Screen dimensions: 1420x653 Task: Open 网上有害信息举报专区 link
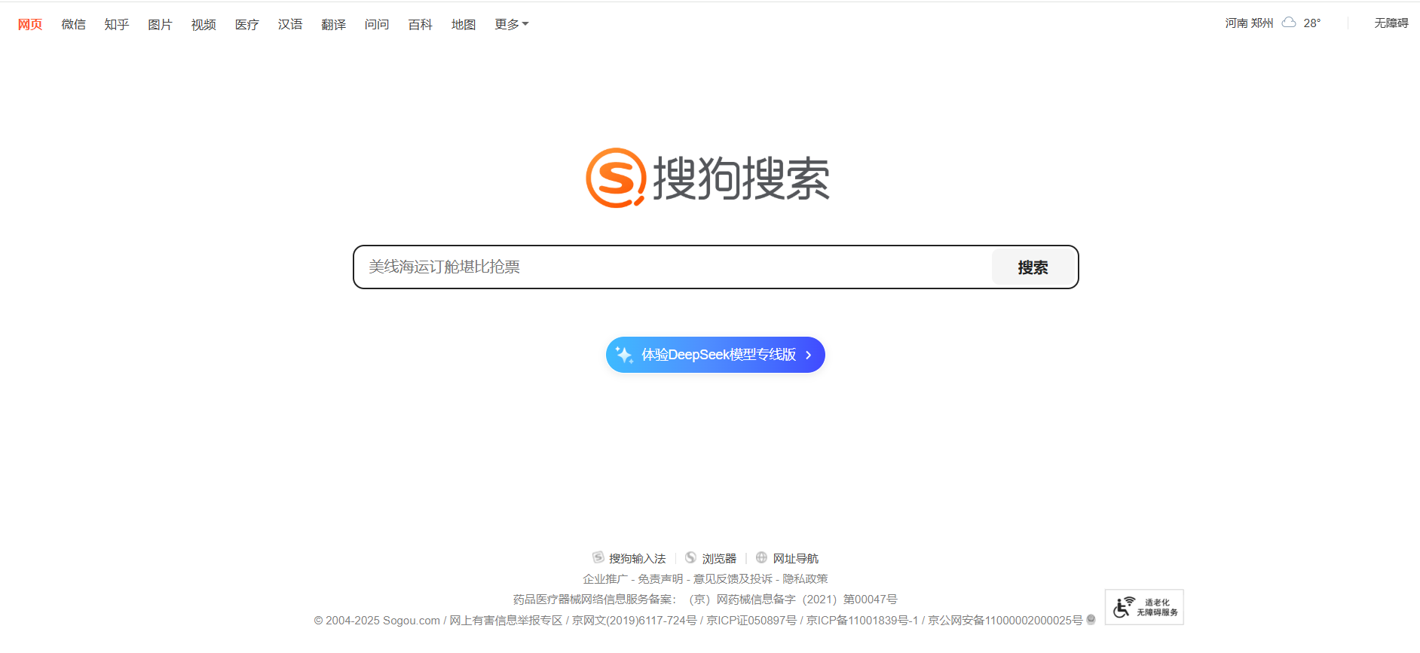(x=506, y=620)
